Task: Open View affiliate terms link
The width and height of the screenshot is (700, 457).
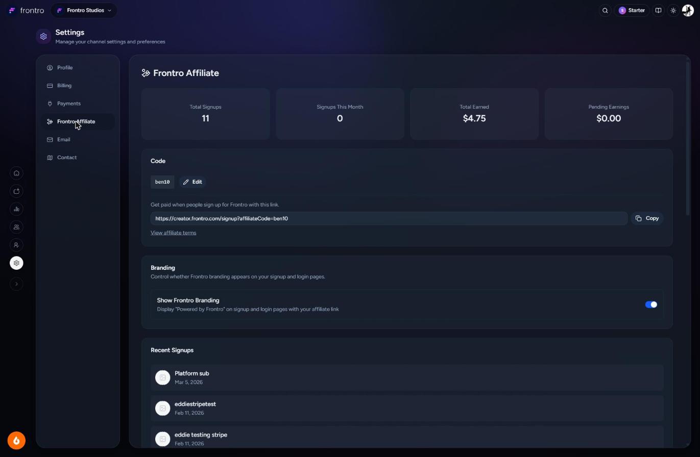Action: click(173, 233)
